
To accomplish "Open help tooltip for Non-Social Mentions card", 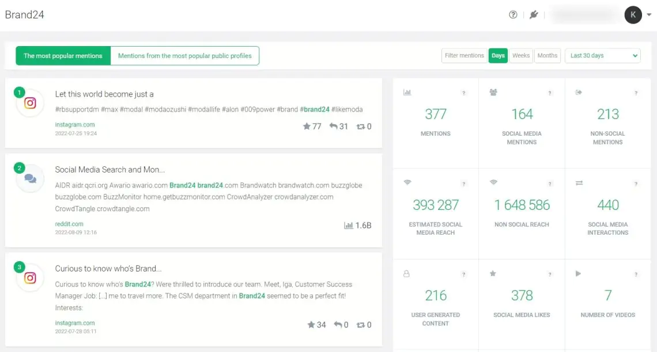I will 636,93.
